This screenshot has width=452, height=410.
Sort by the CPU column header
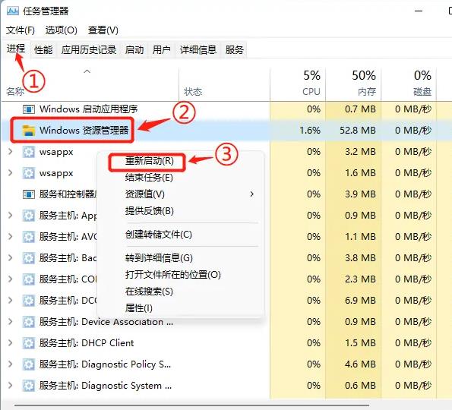[311, 92]
